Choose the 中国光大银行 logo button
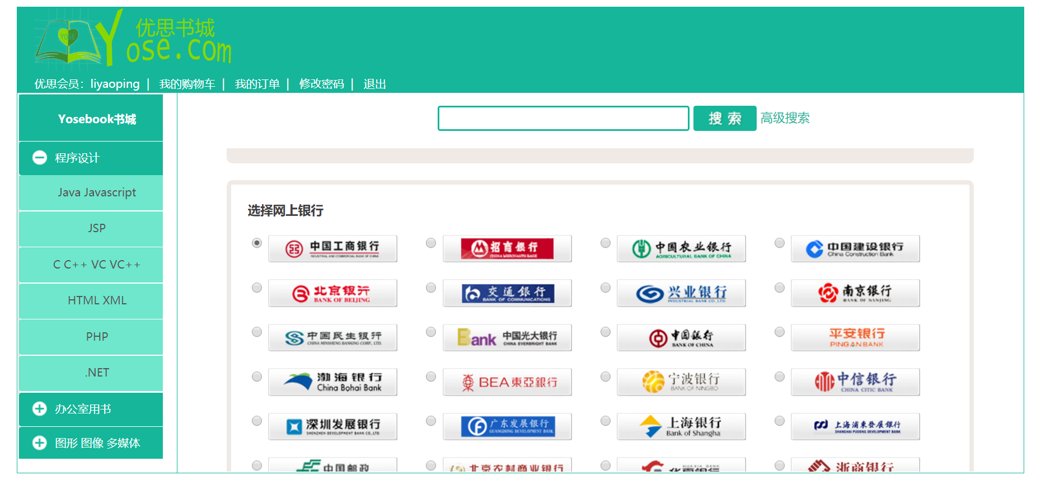Image resolution: width=1041 pixels, height=480 pixels. point(507,337)
